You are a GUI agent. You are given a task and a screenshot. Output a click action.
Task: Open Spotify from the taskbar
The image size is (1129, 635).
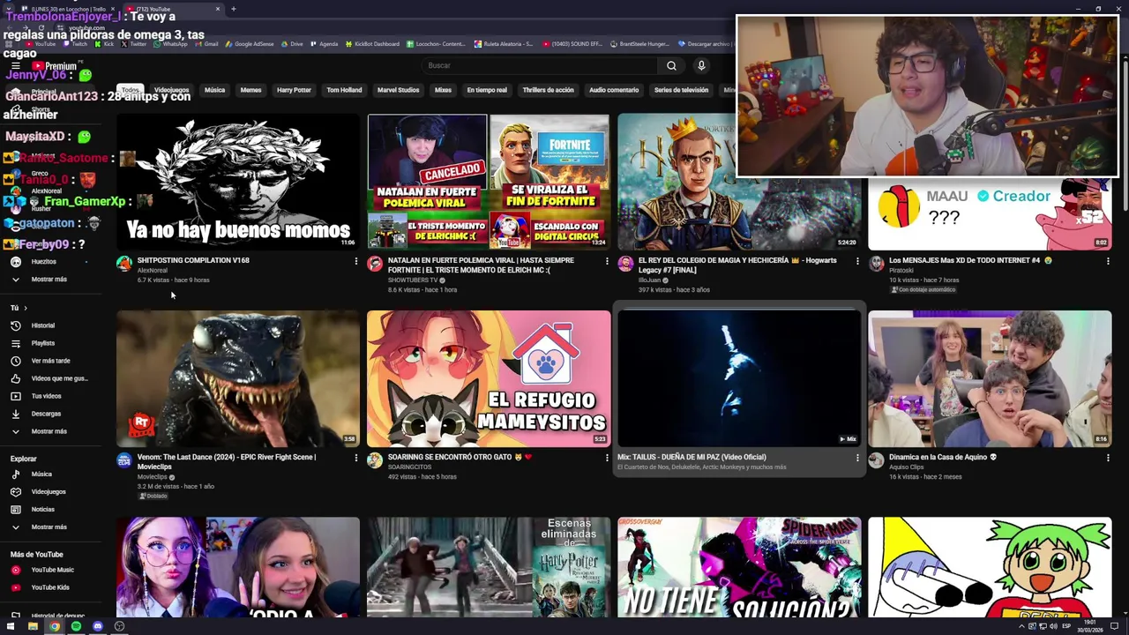tap(76, 626)
